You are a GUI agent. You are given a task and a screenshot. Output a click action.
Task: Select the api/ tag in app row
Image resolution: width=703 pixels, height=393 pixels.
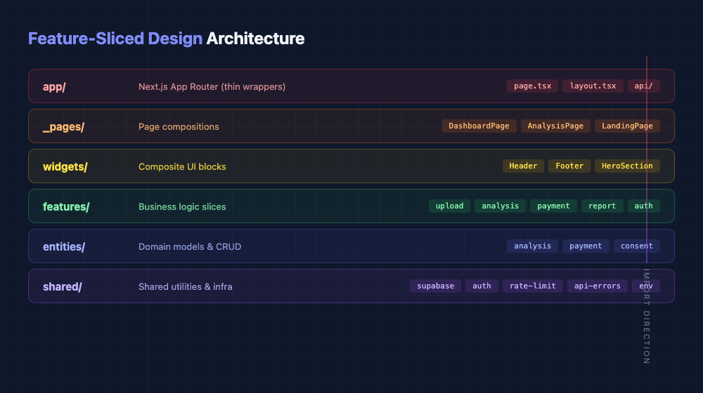click(x=643, y=86)
